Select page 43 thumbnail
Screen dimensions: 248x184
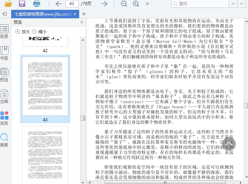pos(45,86)
